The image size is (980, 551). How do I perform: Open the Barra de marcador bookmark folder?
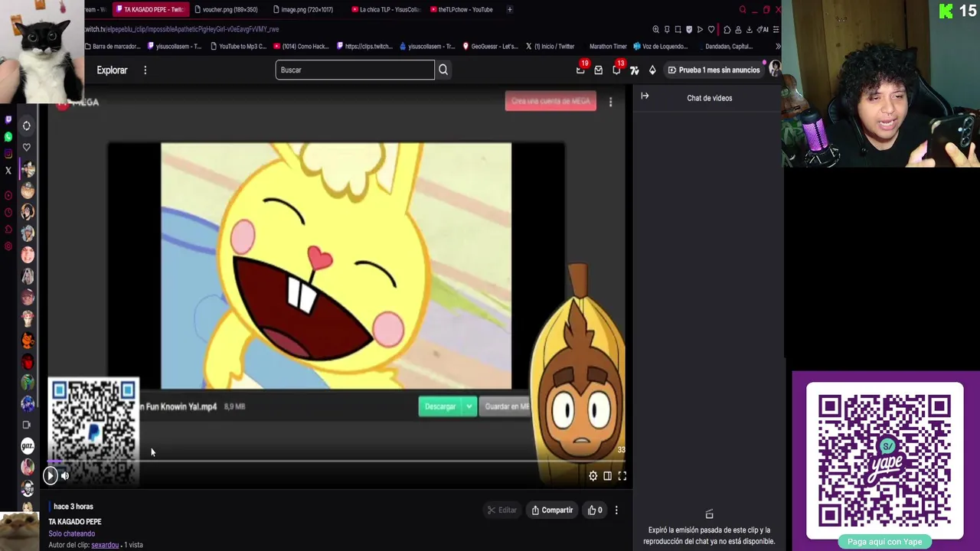coord(113,46)
